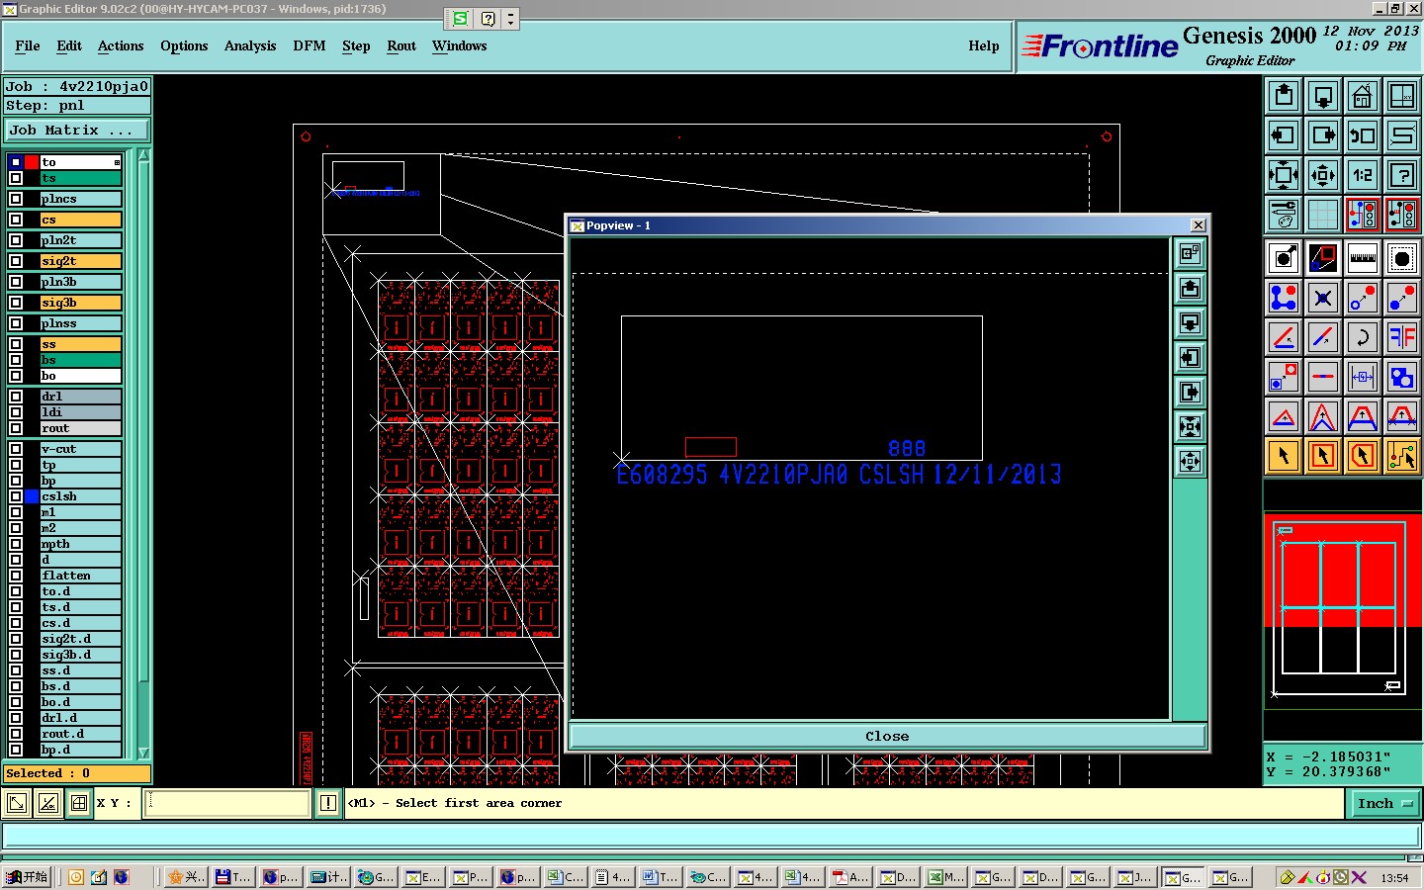Click the pan up arrow in main toolbar
Image resolution: width=1424 pixels, height=890 pixels.
point(1284,96)
